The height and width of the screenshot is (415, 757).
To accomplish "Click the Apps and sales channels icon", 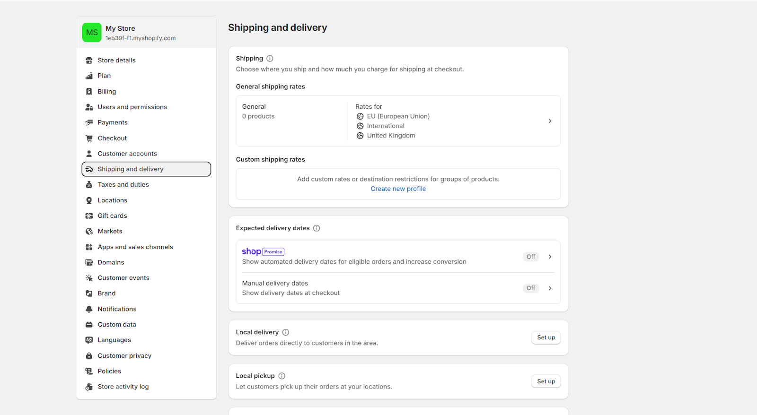I will tap(89, 247).
